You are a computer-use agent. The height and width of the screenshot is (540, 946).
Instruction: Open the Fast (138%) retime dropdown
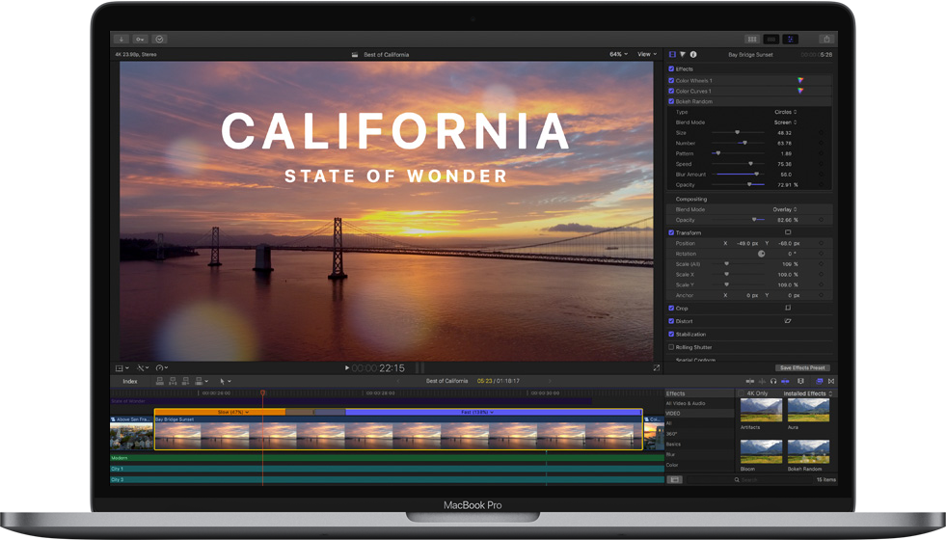point(477,412)
